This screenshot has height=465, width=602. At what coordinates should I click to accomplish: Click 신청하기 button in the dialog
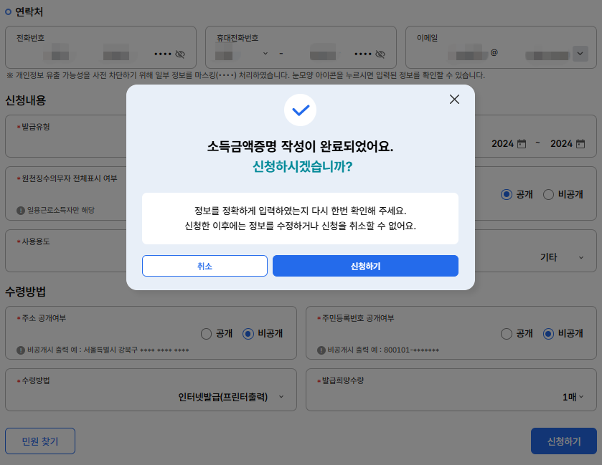click(365, 266)
